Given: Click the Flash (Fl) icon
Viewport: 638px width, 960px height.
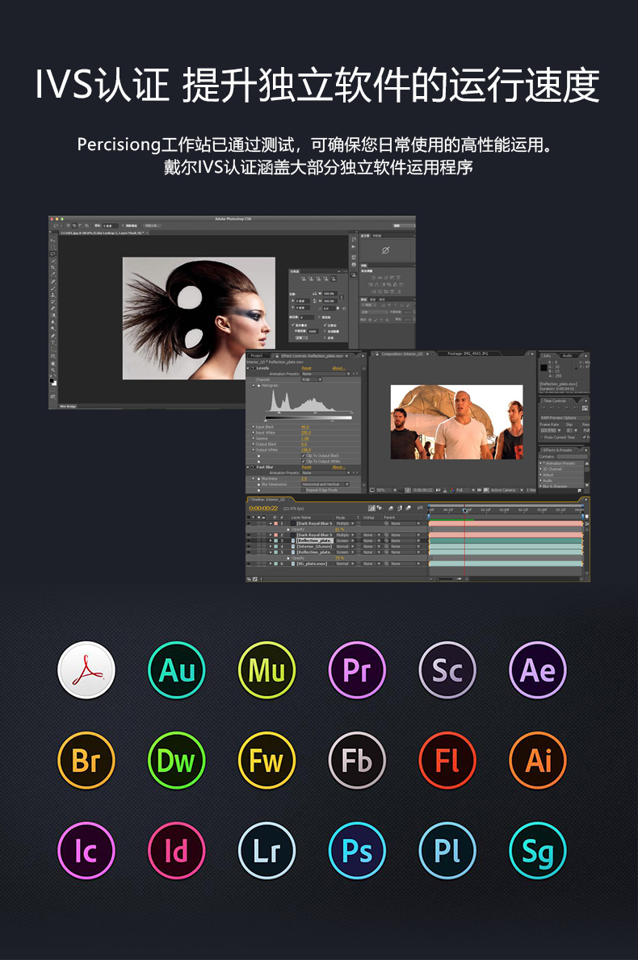Looking at the screenshot, I should tap(447, 761).
